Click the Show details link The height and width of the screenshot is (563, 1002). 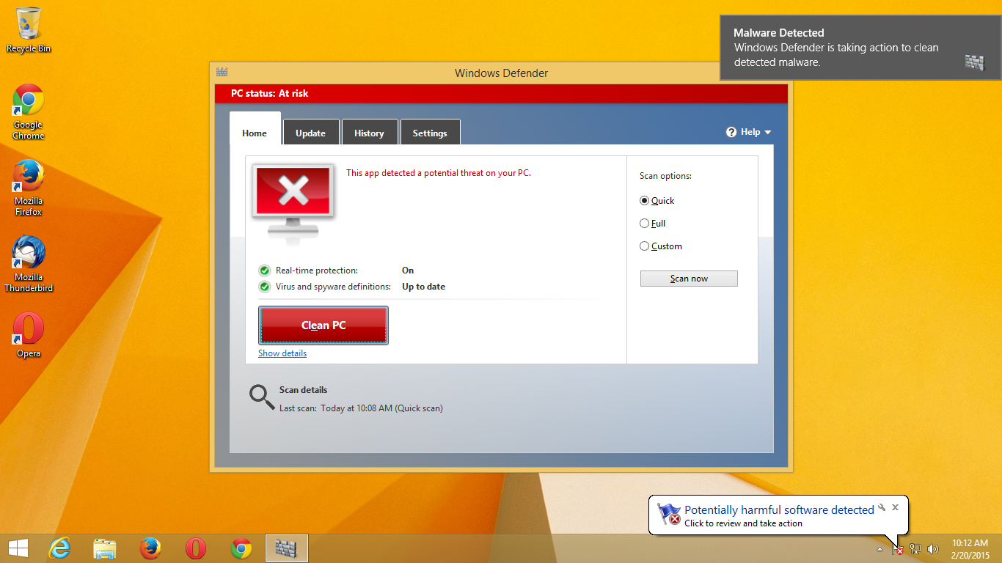[282, 353]
